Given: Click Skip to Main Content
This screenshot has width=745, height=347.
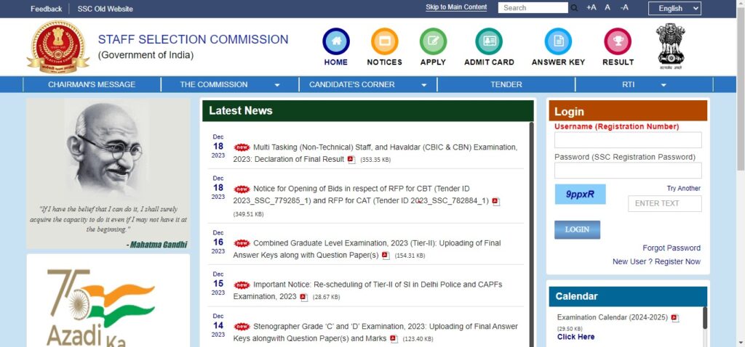Looking at the screenshot, I should coord(456,7).
